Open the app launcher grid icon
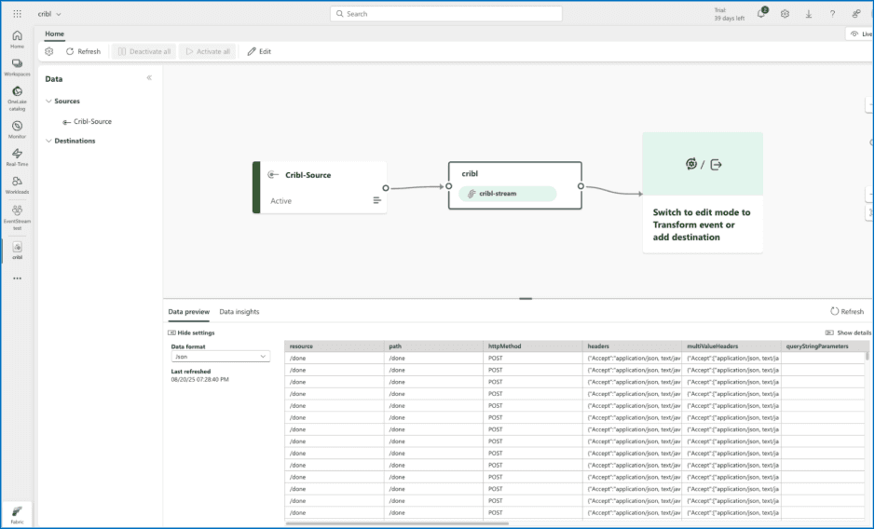 (17, 14)
